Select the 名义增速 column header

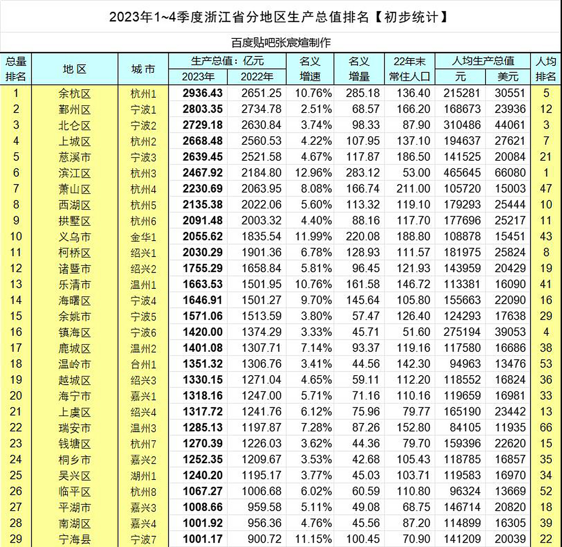311,69
